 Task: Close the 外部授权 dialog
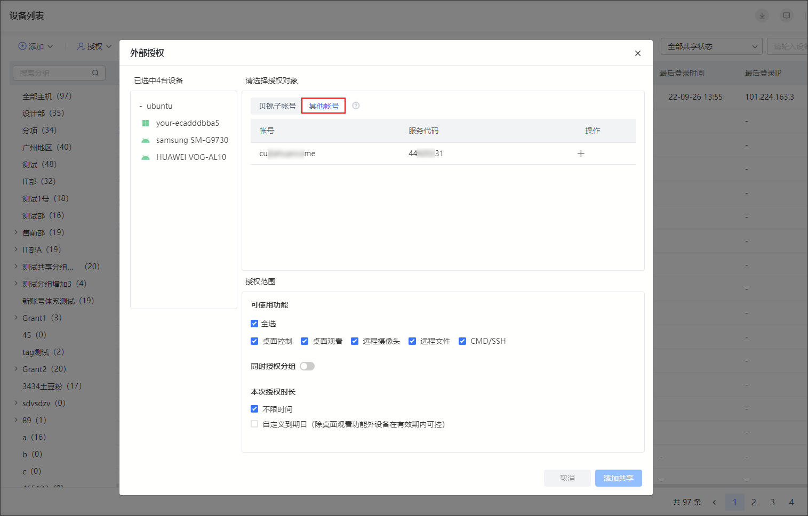click(x=637, y=53)
